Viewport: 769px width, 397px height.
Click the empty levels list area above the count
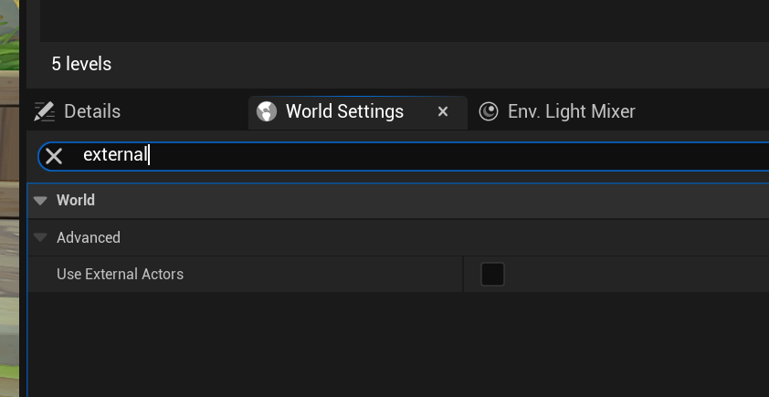402,20
